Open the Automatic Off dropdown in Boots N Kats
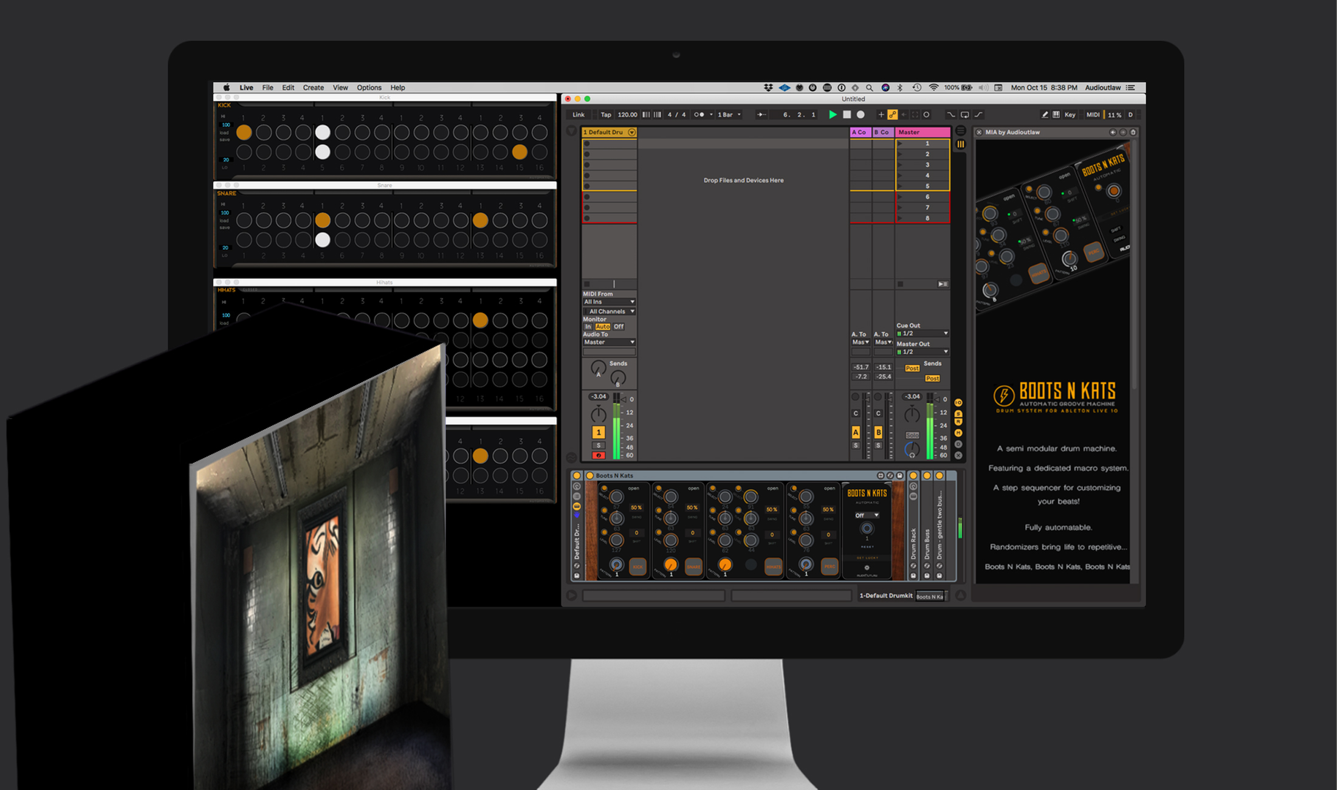 (867, 515)
